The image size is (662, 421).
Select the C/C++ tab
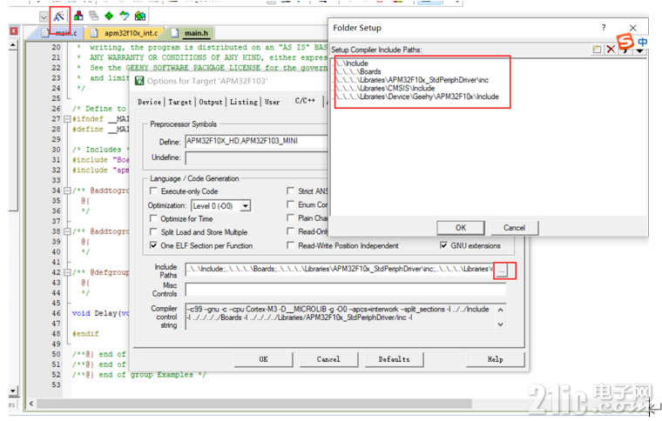pyautogui.click(x=305, y=101)
